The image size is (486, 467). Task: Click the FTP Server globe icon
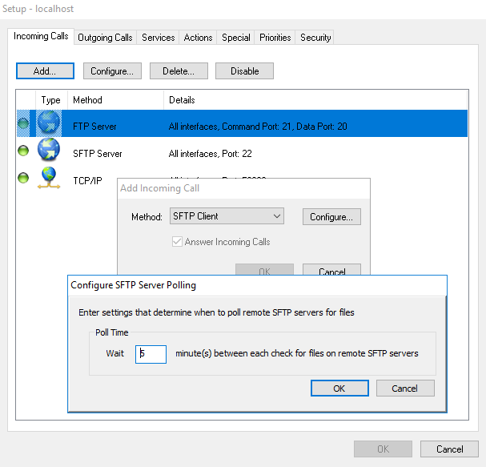(50, 125)
